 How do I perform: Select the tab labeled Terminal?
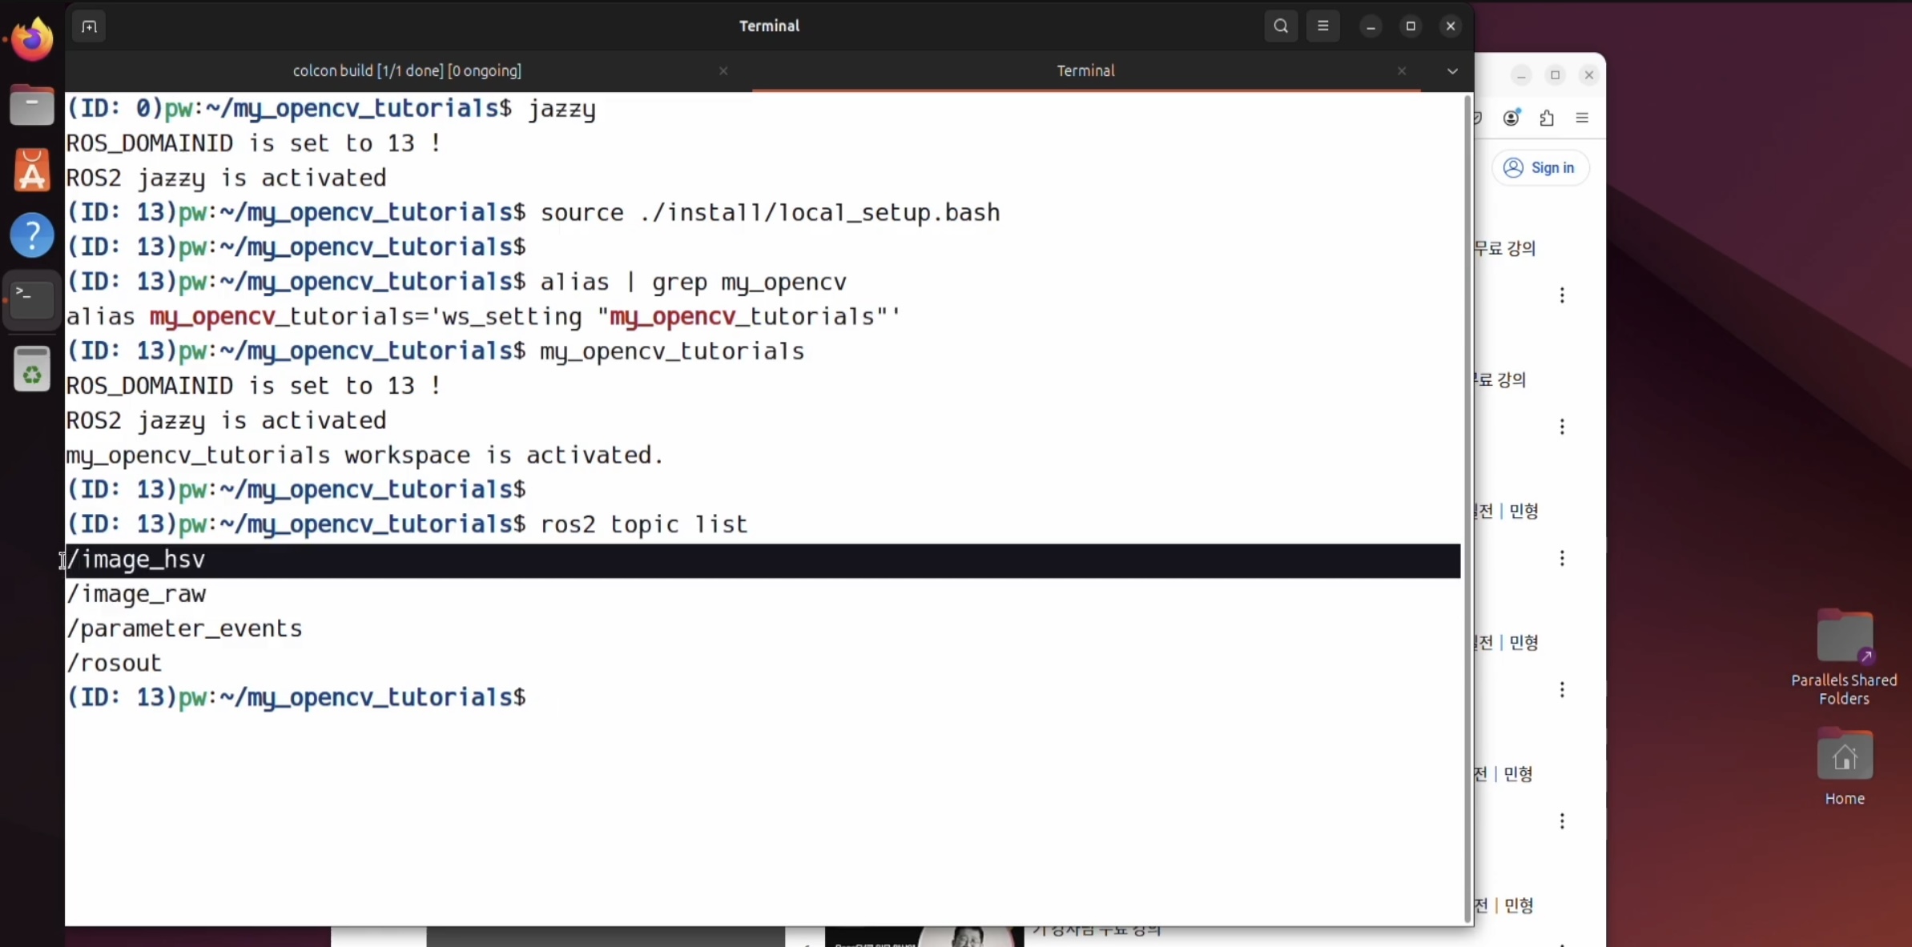[1085, 70]
